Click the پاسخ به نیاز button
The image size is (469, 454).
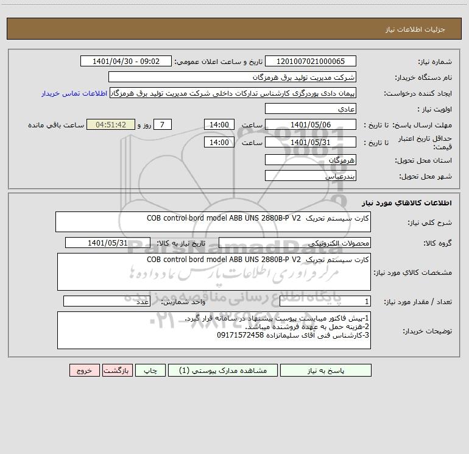tap(326, 370)
